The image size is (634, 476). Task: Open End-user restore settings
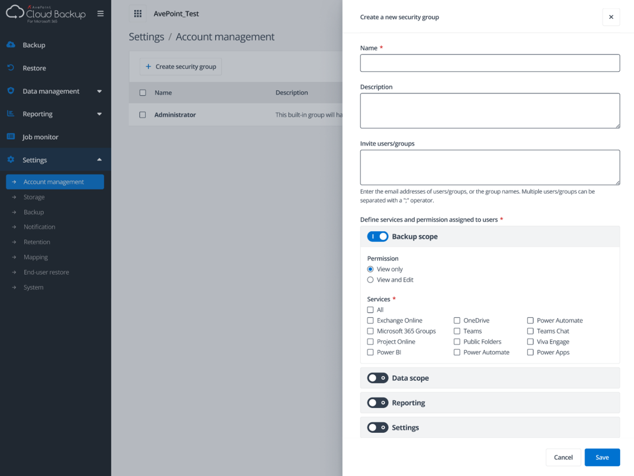46,272
